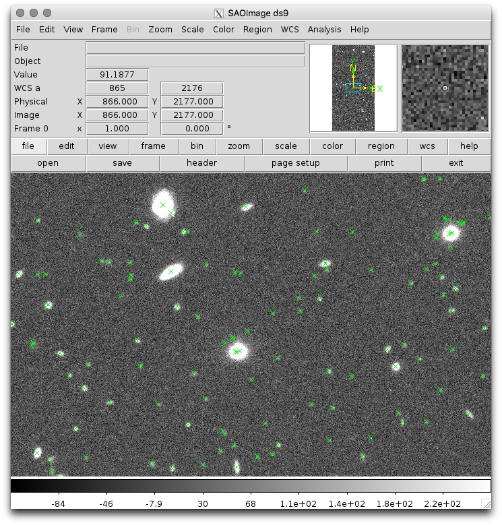Click the magnifier pixel preview

(x=445, y=88)
